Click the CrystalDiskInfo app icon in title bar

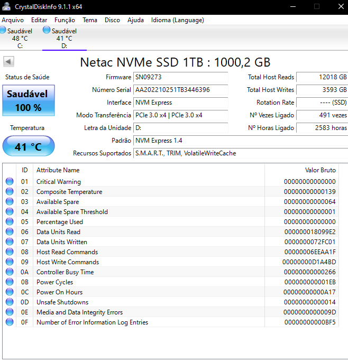click(6, 6)
